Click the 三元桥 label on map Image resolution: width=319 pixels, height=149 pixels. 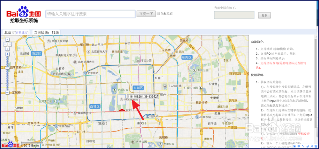[171, 56]
